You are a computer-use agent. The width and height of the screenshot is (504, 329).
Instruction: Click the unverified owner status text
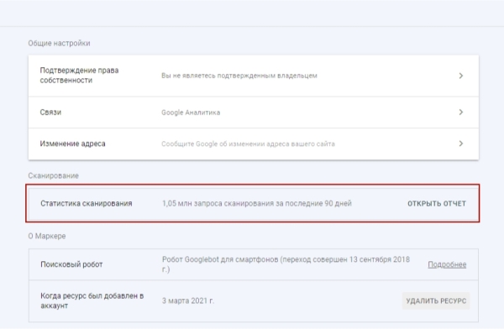coord(239,76)
